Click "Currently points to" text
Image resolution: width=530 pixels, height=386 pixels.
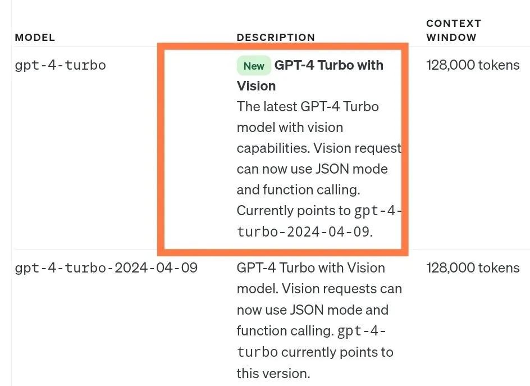pos(293,211)
